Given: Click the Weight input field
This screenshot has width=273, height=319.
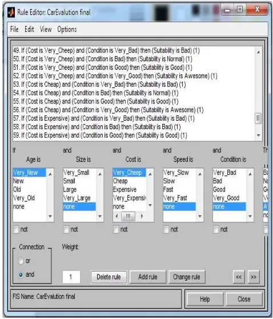Looking at the screenshot, I should click(x=71, y=277).
